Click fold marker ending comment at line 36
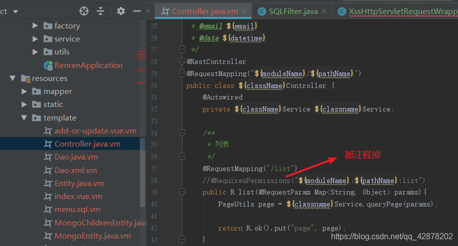Screen dimensions: 458x246 [182, 156]
